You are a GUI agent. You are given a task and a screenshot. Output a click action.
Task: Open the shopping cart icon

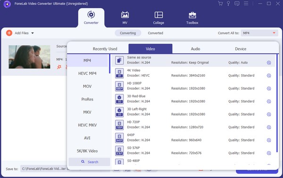(220, 3)
